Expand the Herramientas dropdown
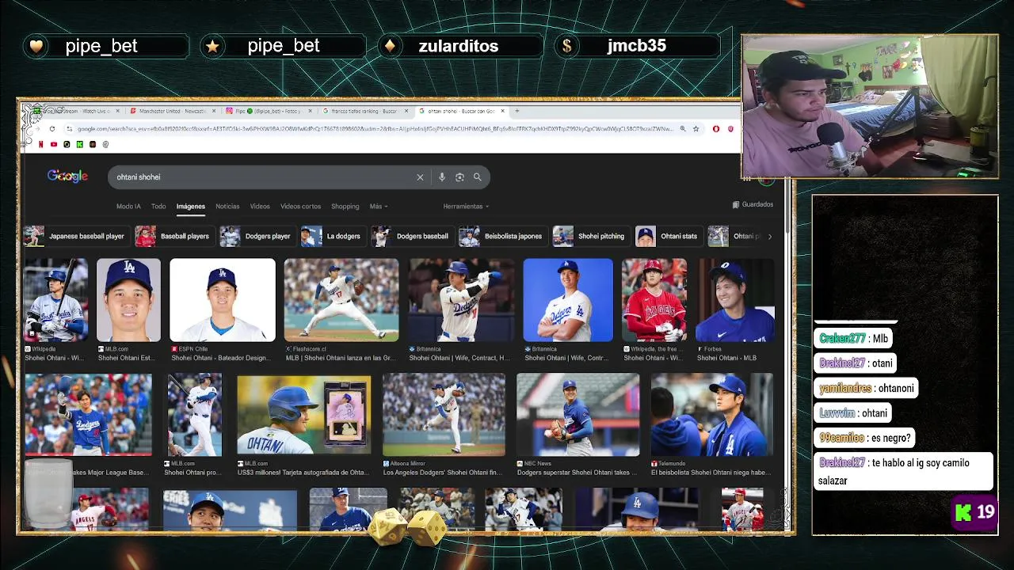Screen dimensions: 1014x570 [x=466, y=207]
